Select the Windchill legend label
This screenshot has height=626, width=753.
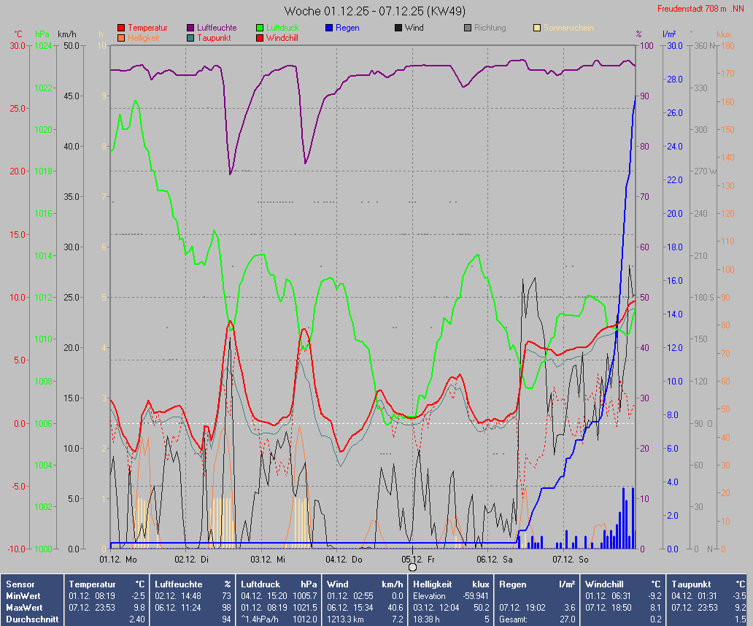281,38
